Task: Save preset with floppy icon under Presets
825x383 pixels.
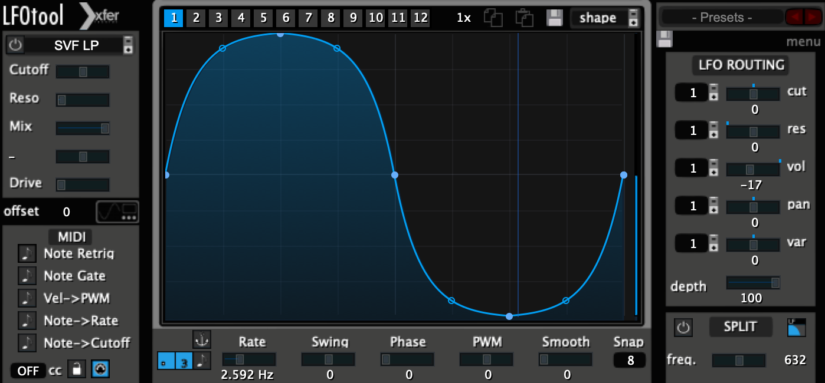Action: coord(664,39)
